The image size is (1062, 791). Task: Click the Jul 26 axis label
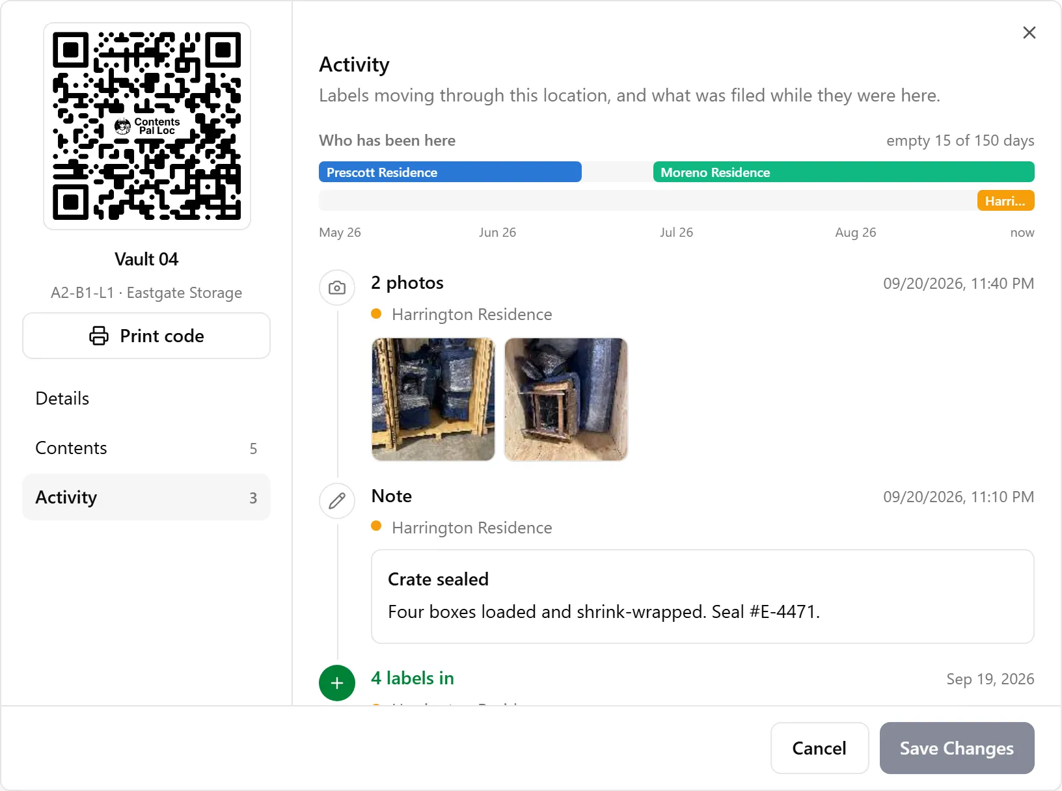click(676, 232)
